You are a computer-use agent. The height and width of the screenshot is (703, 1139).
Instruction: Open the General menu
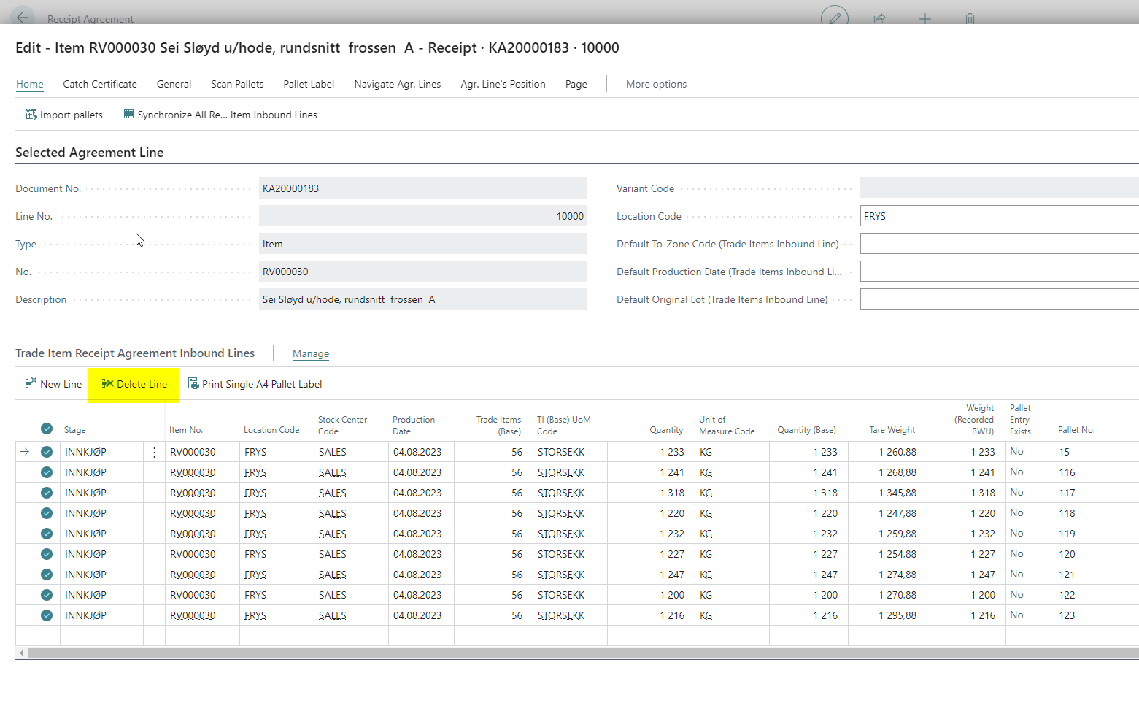[x=174, y=84]
